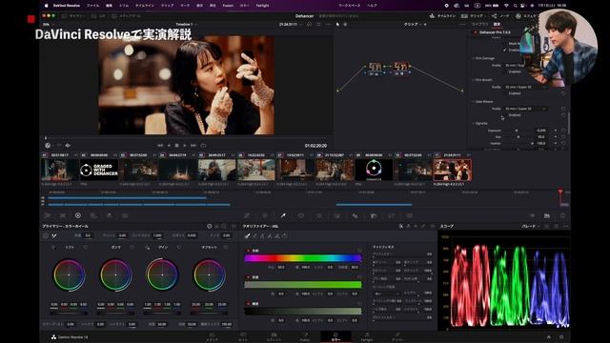Open Film Breath Profile dropdown

pyautogui.click(x=525, y=87)
